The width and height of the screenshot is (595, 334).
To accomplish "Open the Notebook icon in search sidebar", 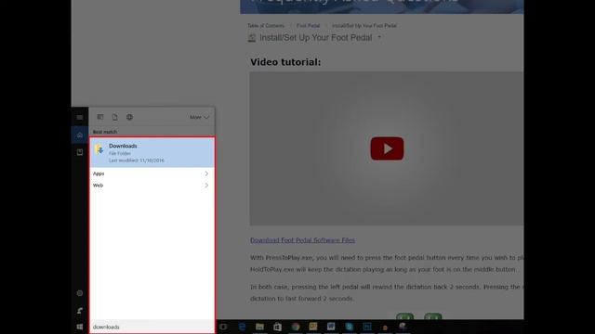I will click(80, 152).
